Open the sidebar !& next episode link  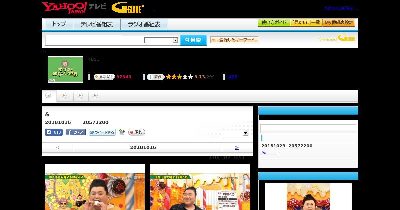(270, 152)
